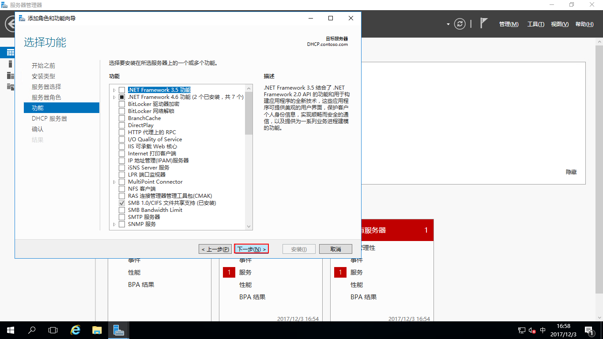Enable IIS 可承载 Web 核心 checkbox
The image size is (603, 339).
click(x=122, y=147)
